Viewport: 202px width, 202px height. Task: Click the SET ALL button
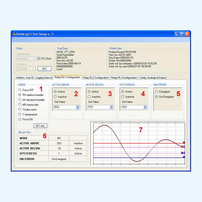(40, 126)
